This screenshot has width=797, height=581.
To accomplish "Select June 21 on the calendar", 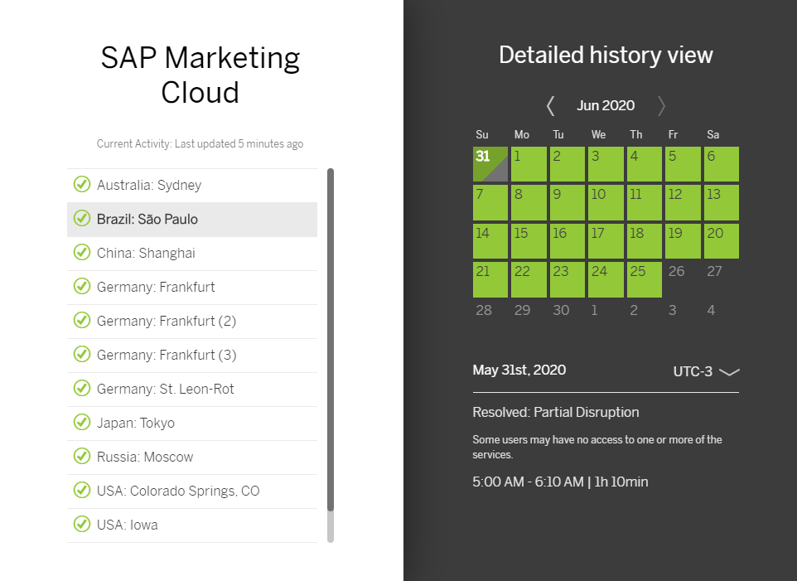I will point(490,279).
